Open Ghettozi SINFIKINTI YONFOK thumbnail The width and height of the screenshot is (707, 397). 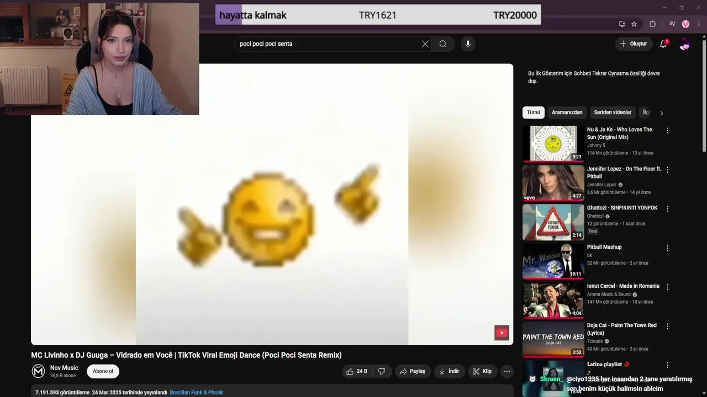pos(553,222)
